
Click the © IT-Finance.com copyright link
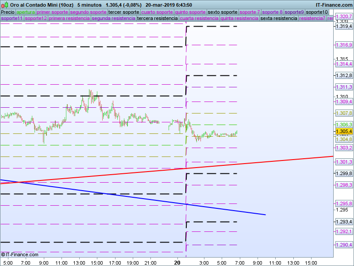point(20,254)
